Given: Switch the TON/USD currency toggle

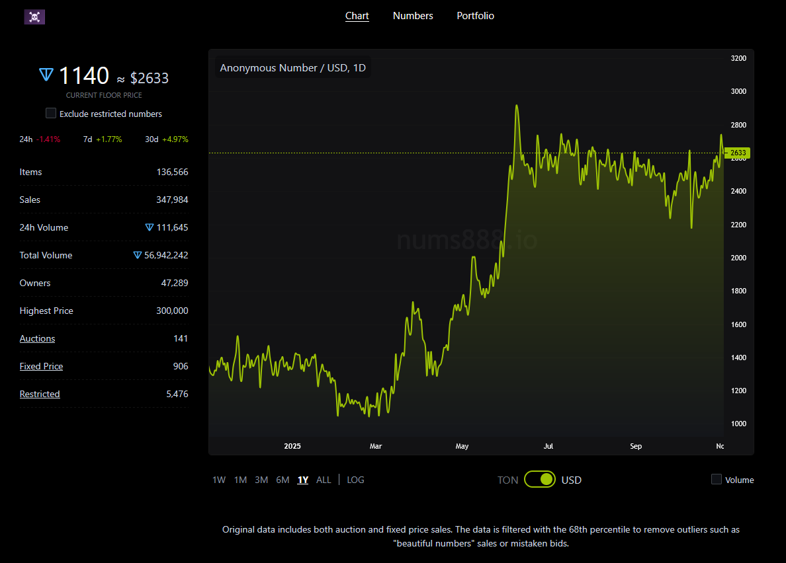Looking at the screenshot, I should point(540,480).
